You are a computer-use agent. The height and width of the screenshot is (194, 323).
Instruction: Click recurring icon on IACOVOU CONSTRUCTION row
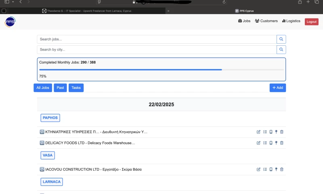[x=42, y=169]
